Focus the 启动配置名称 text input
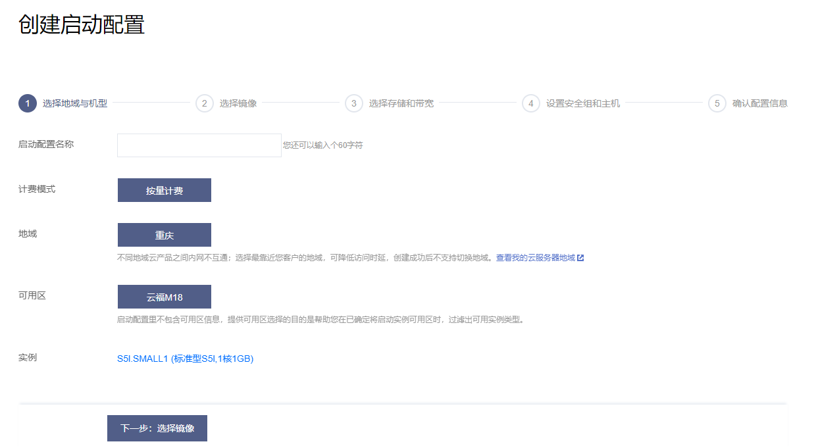The height and width of the screenshot is (448, 816). (199, 145)
